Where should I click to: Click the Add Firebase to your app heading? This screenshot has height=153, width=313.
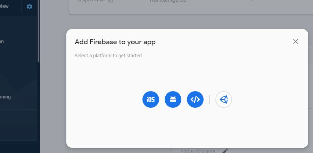pos(115,42)
